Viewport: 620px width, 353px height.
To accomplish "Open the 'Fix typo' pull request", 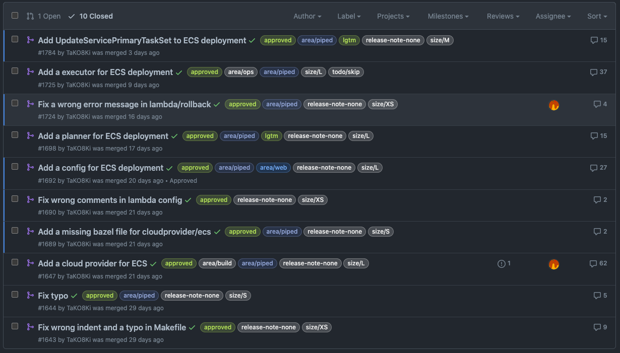I will 53,296.
